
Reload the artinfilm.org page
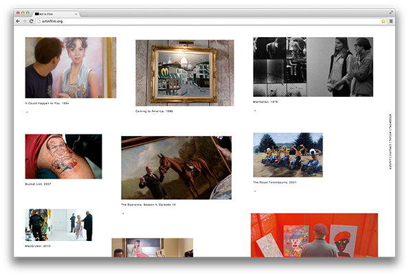(31, 21)
